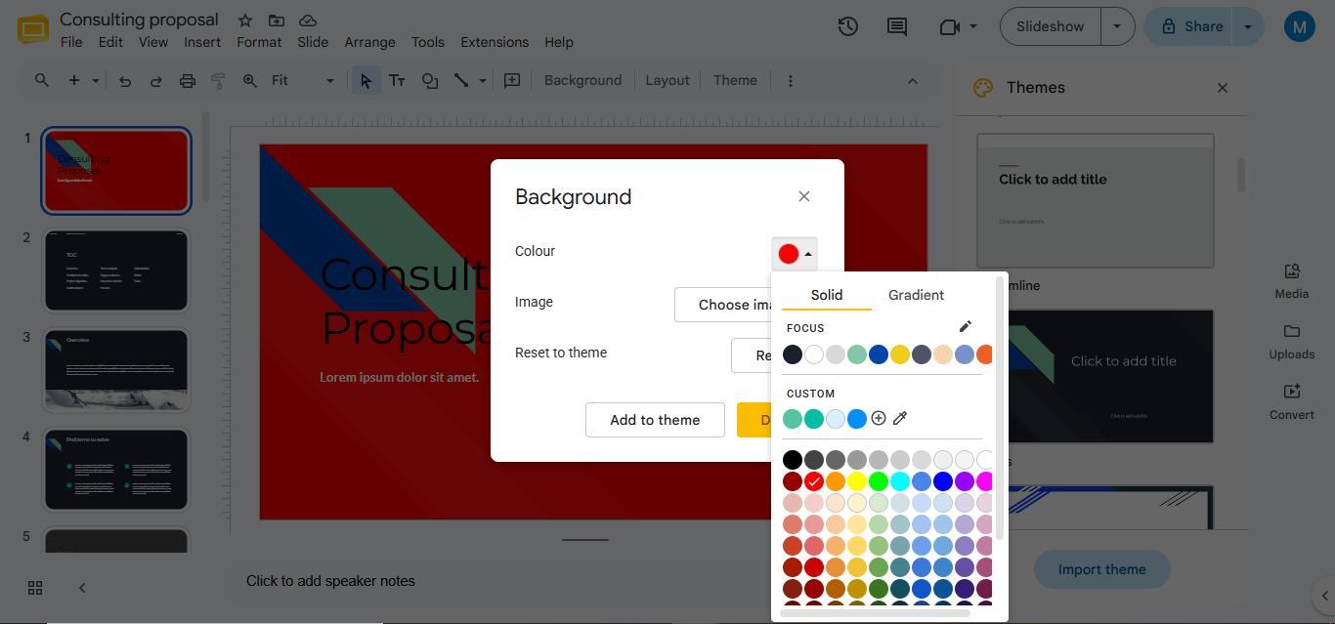Open version history clock icon

click(848, 26)
